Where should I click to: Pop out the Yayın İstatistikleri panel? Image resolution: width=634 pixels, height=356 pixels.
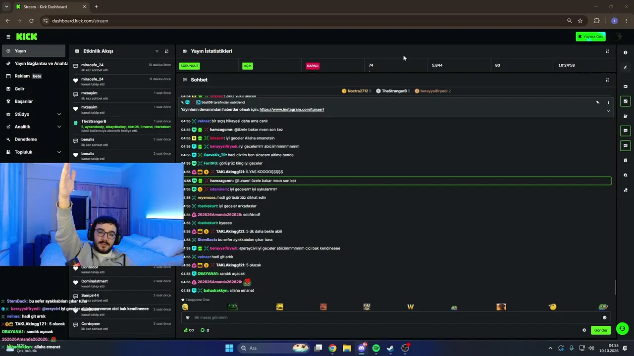point(607,51)
